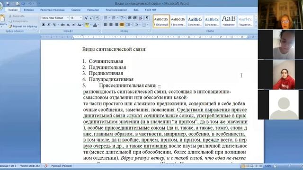303x170 pixels.
Task: Click the Clear Formatting icon
Action: [98, 18]
